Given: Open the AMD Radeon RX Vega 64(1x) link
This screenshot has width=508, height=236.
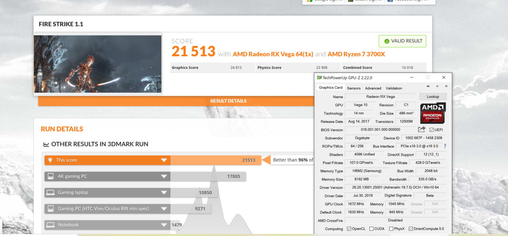Looking at the screenshot, I should (273, 54).
